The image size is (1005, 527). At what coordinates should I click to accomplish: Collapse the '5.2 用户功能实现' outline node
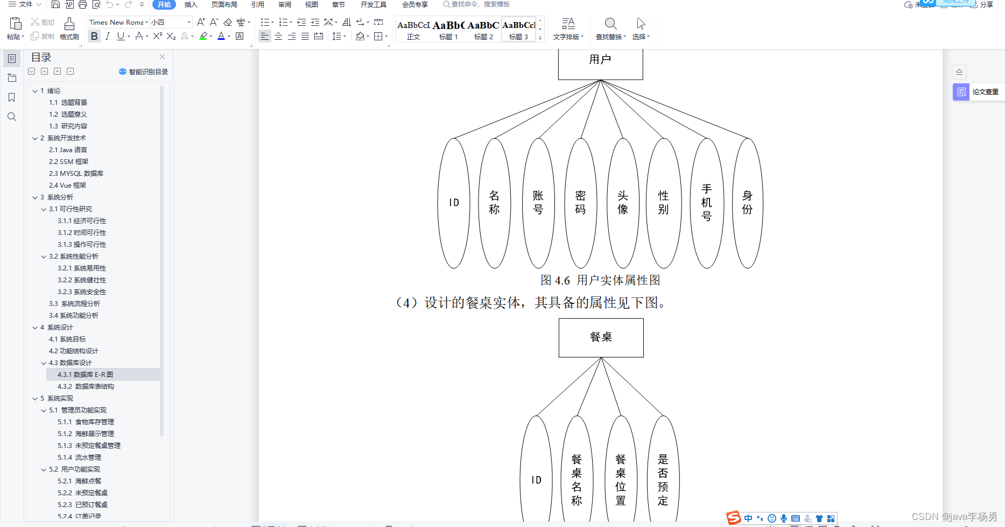44,469
